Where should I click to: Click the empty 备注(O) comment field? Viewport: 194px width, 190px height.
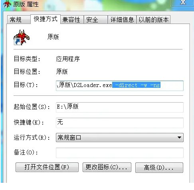click(120, 152)
